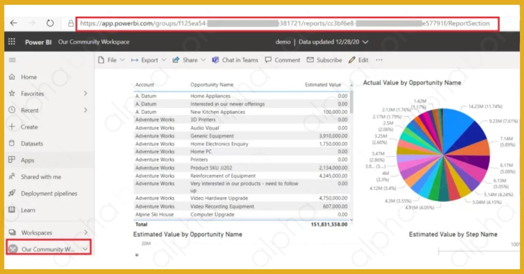Select the Generic Equipment row
This screenshot has width=524, height=274.
tap(241, 136)
